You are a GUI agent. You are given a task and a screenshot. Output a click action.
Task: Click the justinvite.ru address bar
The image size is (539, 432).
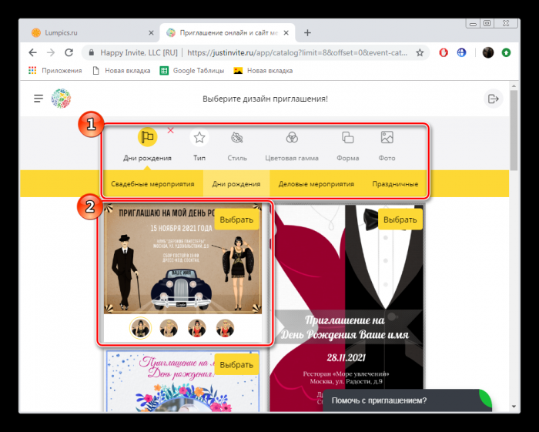tap(297, 52)
